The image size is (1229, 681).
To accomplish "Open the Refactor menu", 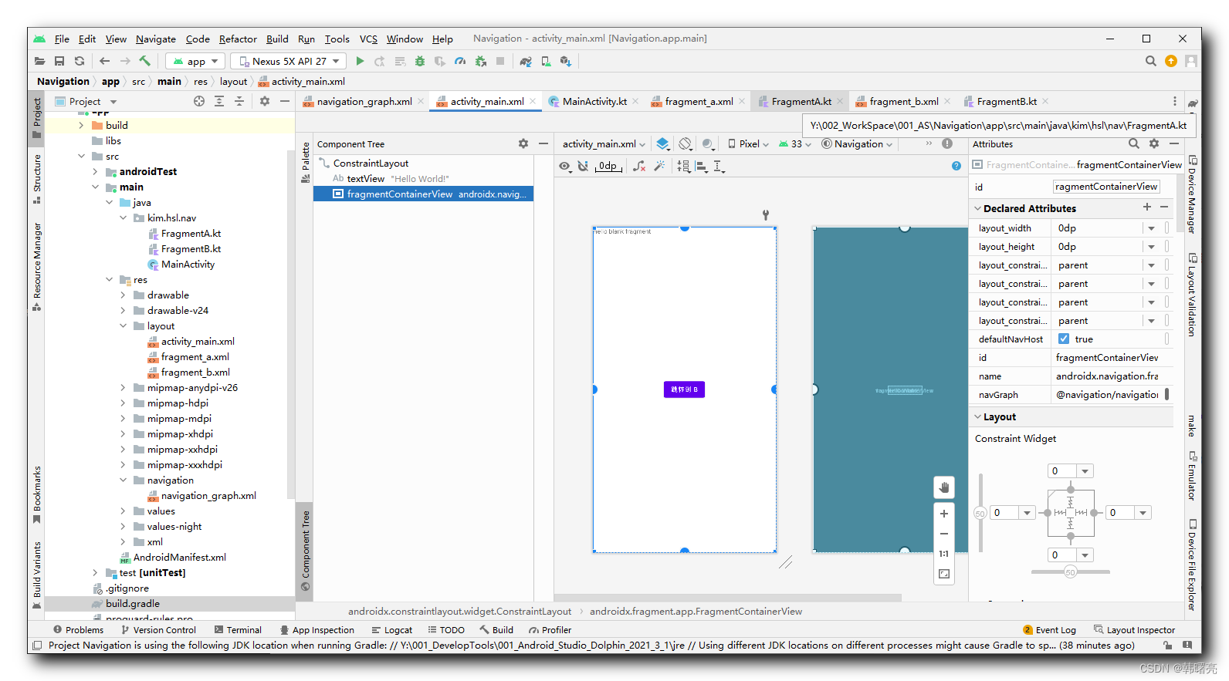I will 238,39.
